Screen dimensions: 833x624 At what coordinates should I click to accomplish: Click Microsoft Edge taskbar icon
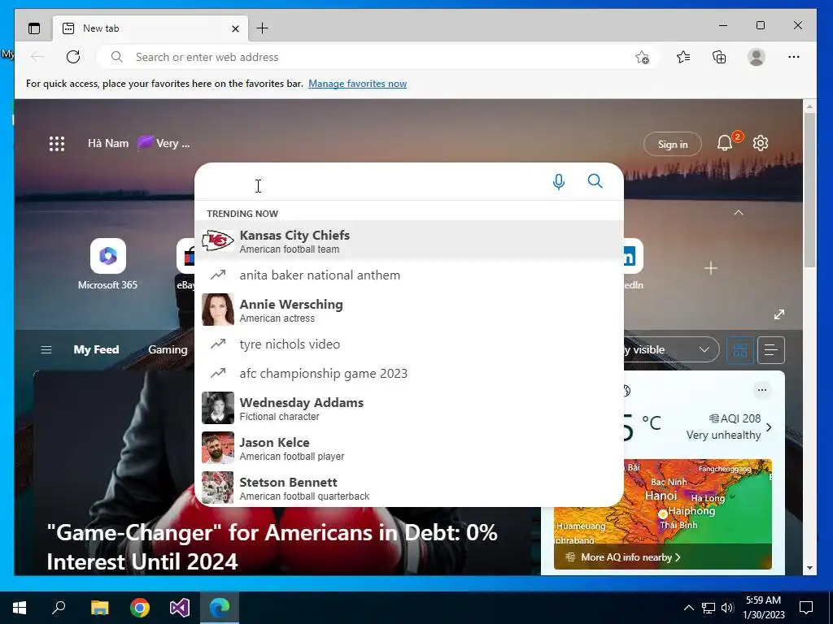(x=220, y=608)
